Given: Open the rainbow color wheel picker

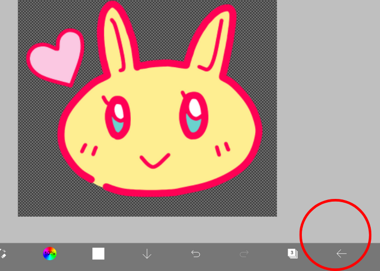Looking at the screenshot, I should click(50, 254).
